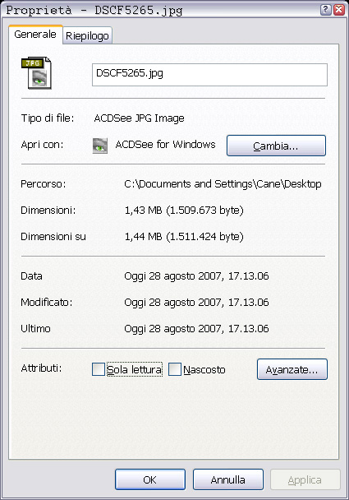Open the Avanzate... attributes options
Image resolution: width=349 pixels, height=500 pixels.
[292, 369]
